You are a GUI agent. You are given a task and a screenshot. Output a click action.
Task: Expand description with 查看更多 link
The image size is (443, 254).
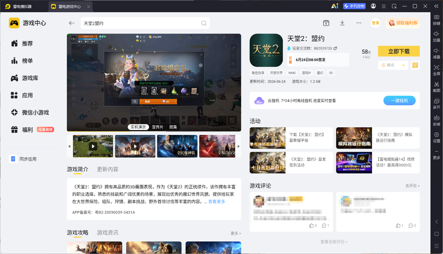pos(217,201)
